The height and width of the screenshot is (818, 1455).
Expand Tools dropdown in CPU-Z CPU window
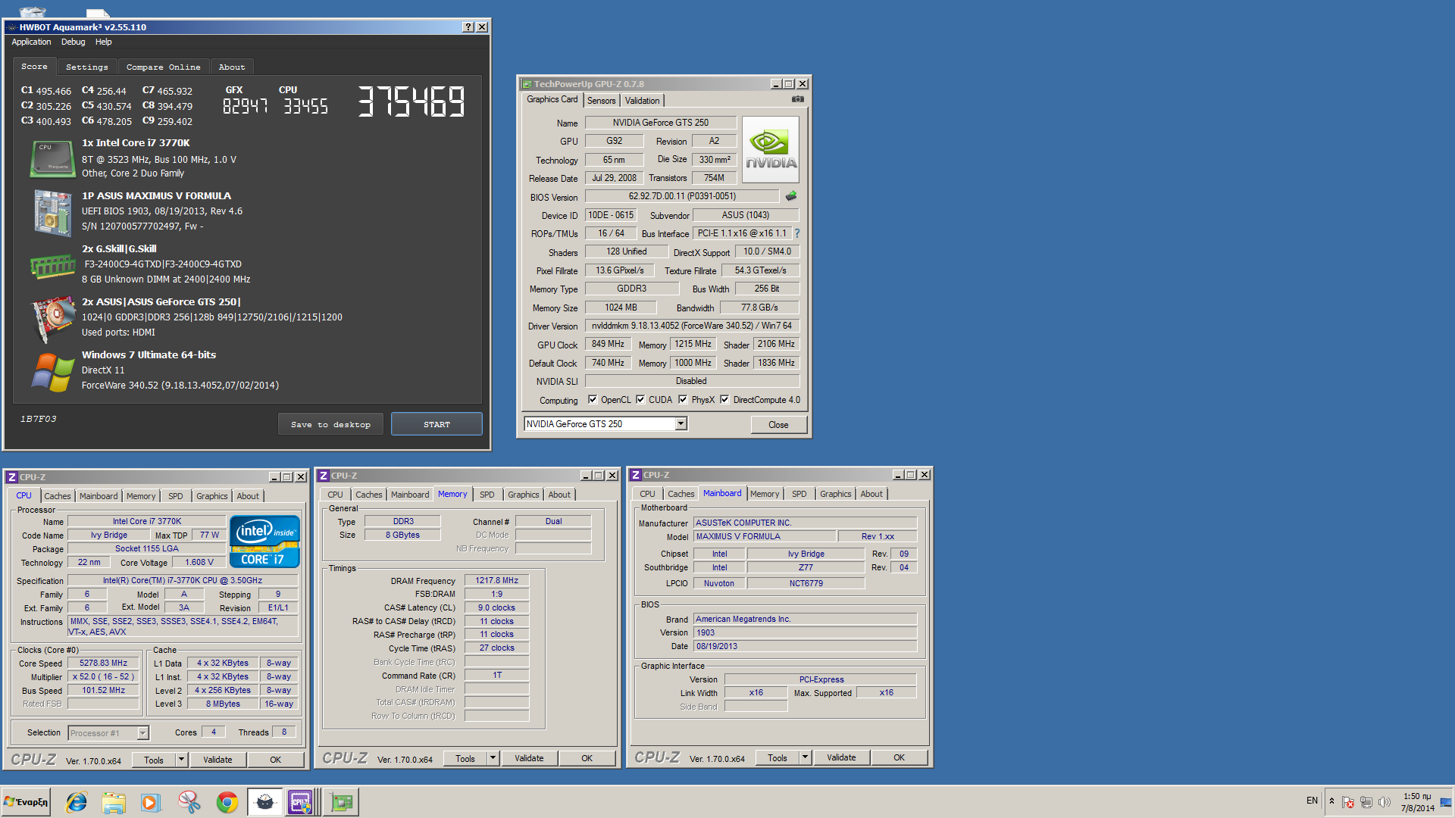(x=181, y=760)
